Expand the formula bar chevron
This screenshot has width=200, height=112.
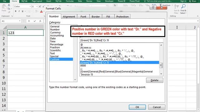198,21
